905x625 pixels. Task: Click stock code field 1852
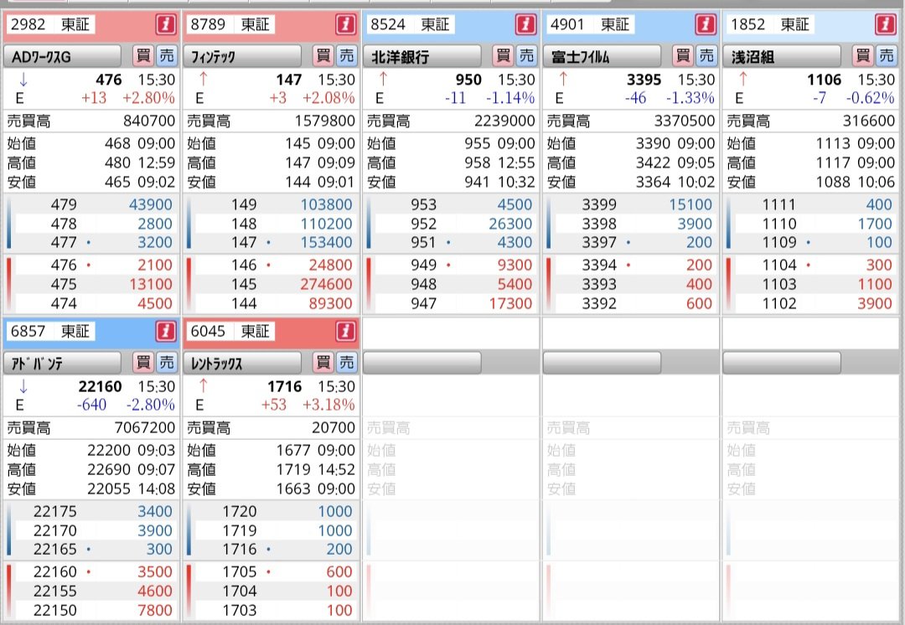click(x=748, y=25)
